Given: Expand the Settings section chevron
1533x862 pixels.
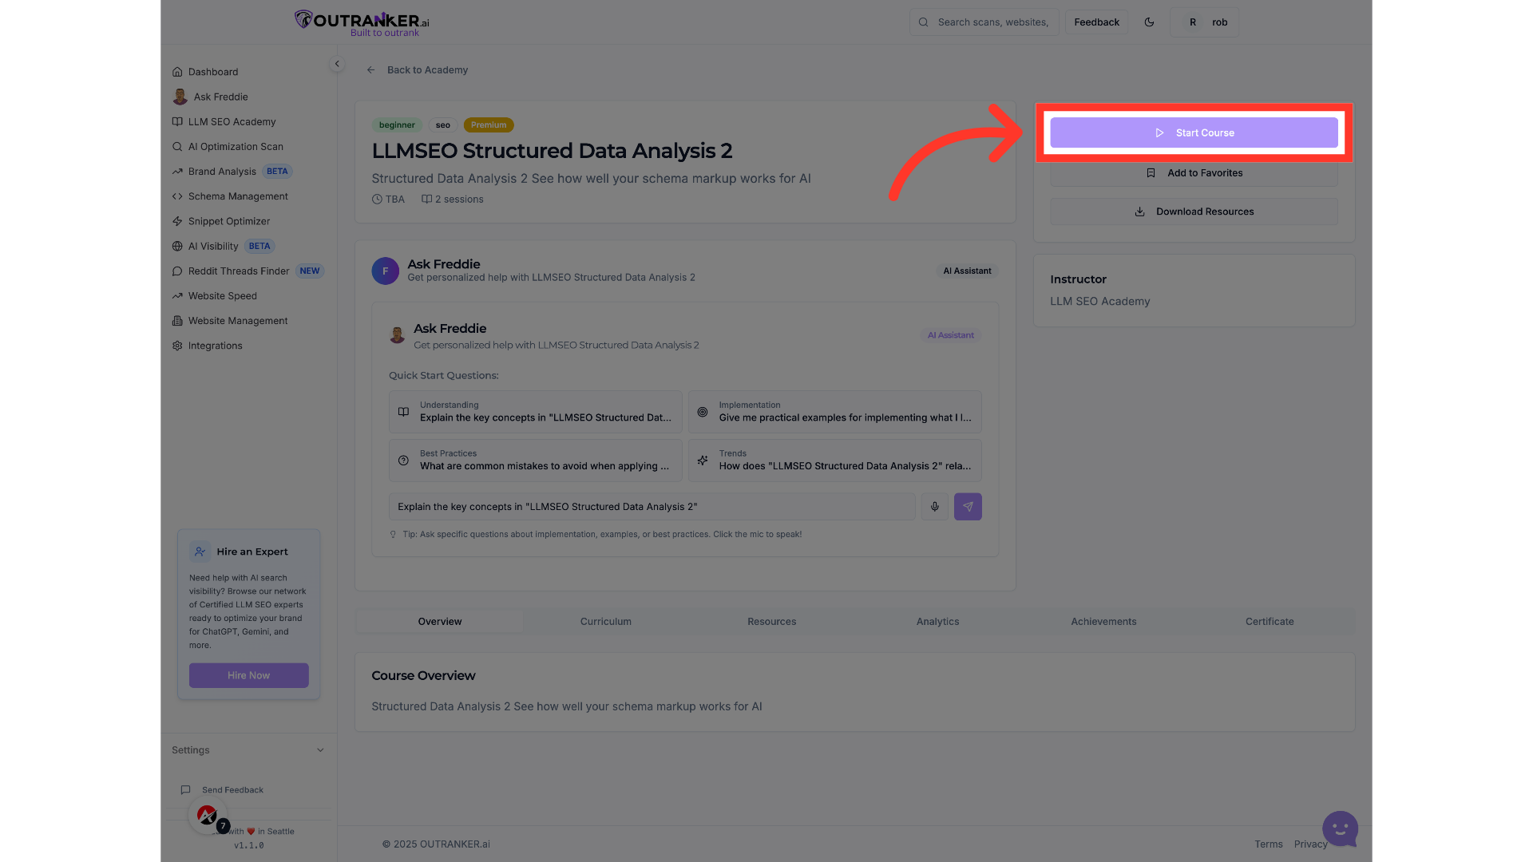Looking at the screenshot, I should pos(320,750).
